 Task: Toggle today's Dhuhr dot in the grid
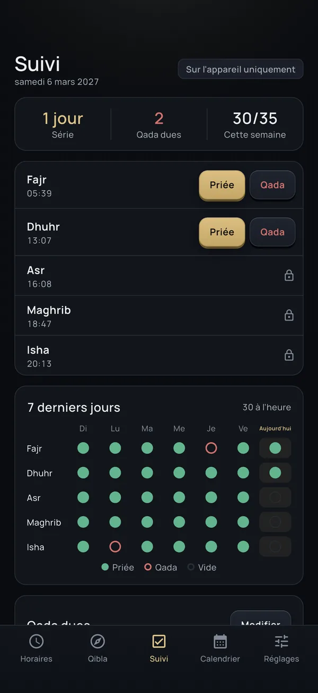coord(275,472)
